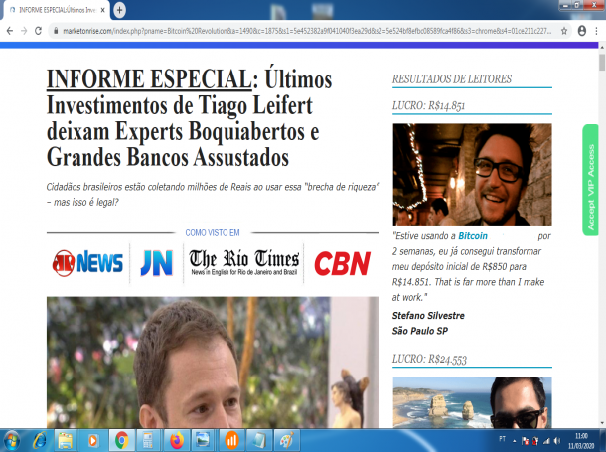Click The Rio Times logo

click(243, 262)
